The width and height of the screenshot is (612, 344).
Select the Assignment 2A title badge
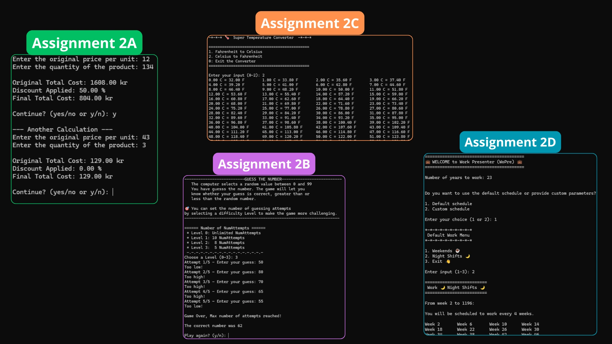pos(84,43)
